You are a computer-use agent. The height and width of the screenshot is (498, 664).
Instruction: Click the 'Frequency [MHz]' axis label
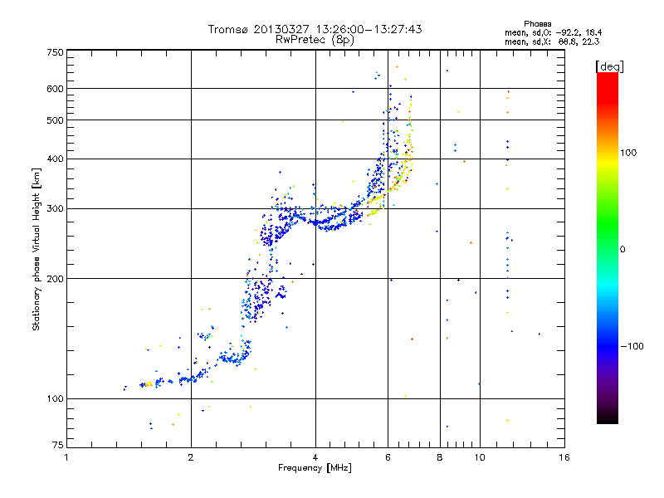pyautogui.click(x=315, y=468)
